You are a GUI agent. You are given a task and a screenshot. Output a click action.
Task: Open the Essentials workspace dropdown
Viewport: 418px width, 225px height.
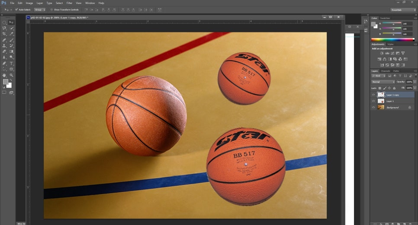tap(403, 10)
